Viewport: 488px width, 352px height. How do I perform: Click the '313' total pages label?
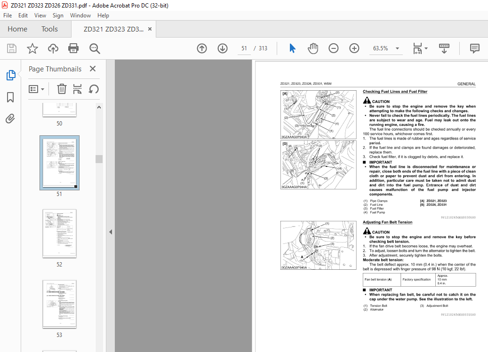pos(263,48)
